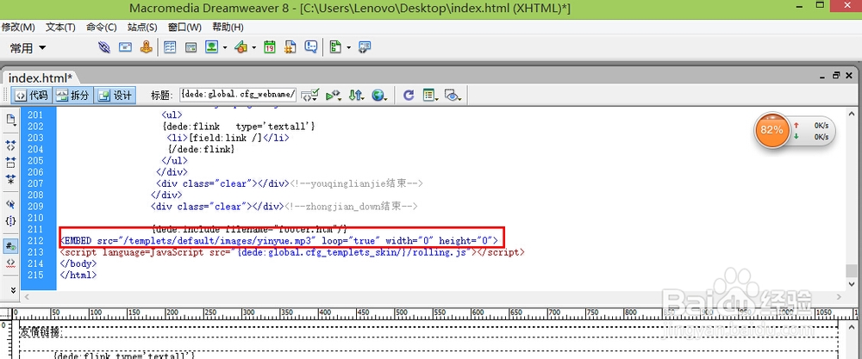Click the Images insert icon
Screen dimensions: 862x359
point(212,47)
